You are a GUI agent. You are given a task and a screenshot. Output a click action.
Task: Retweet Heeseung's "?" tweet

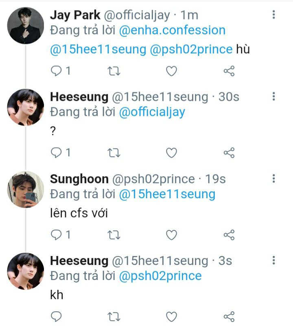(114, 153)
